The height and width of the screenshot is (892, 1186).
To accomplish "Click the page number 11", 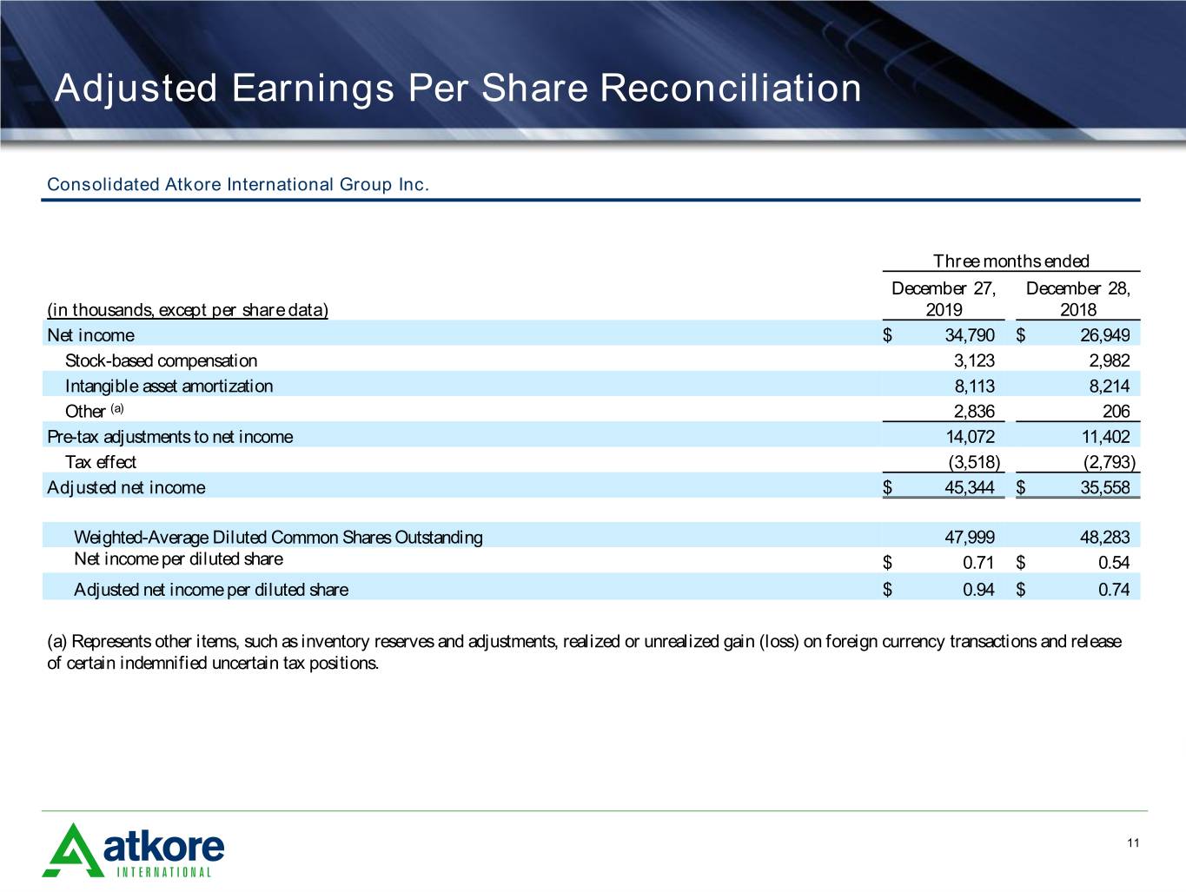I will coord(1132,842).
